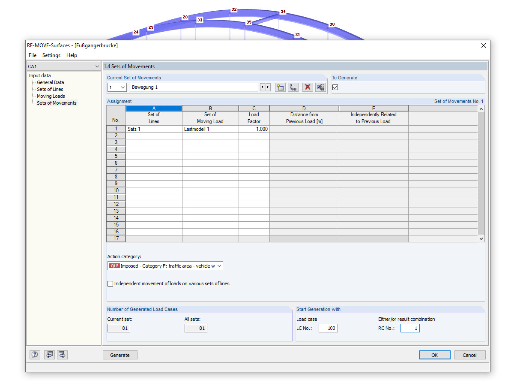The width and height of the screenshot is (514, 386).
Task: Click the QiF action category icon
Action: pyautogui.click(x=114, y=265)
